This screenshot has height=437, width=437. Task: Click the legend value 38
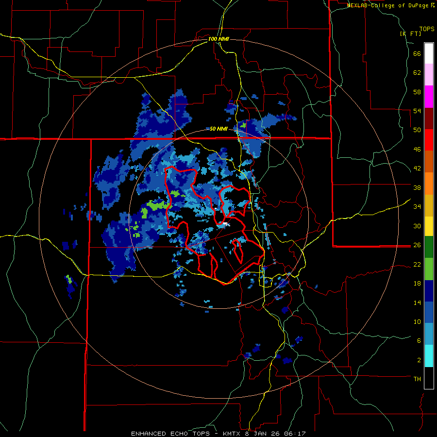417,187
